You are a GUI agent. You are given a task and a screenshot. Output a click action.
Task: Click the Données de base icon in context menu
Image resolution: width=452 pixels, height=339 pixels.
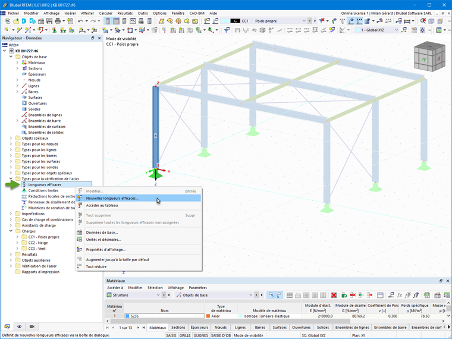click(x=80, y=233)
